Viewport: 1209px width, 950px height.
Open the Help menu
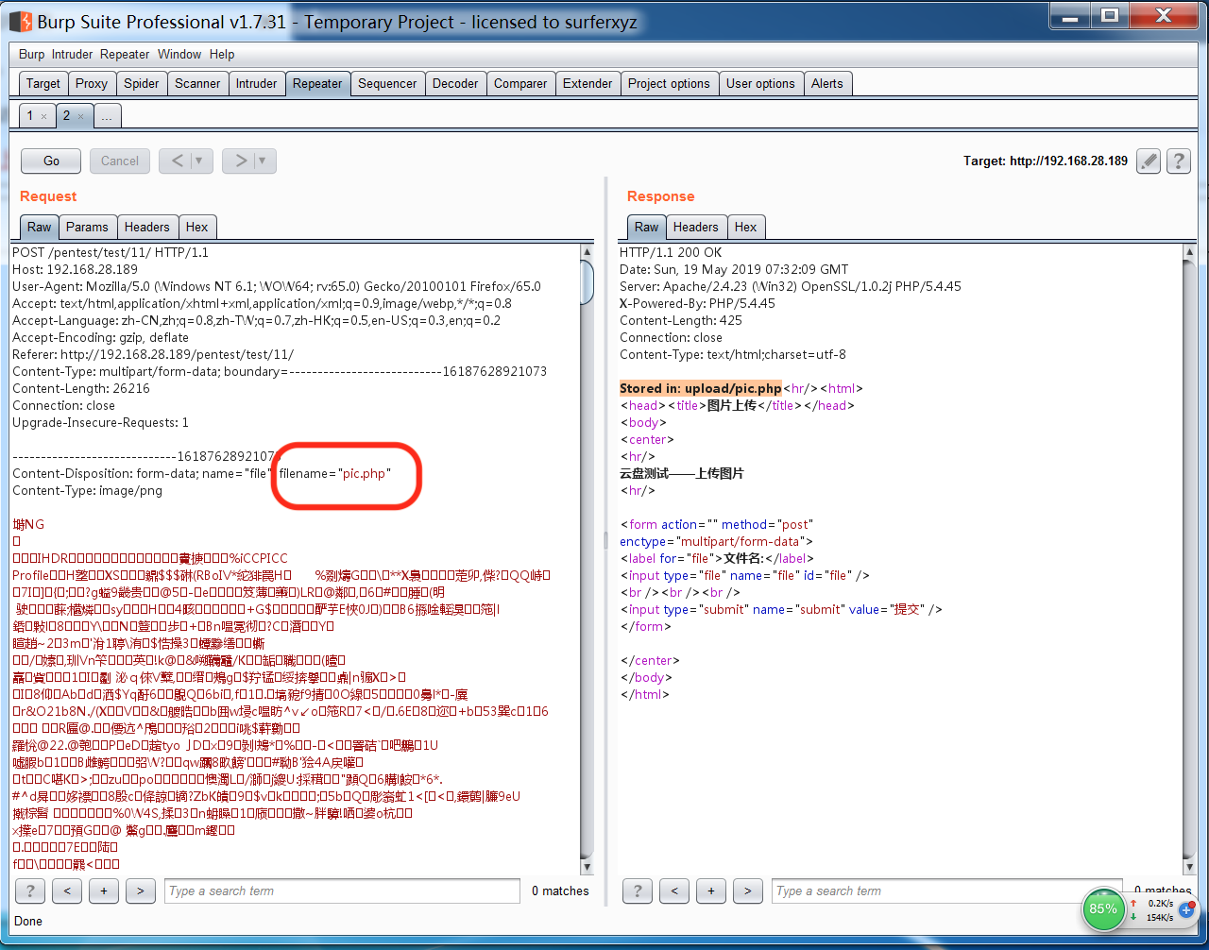[222, 55]
